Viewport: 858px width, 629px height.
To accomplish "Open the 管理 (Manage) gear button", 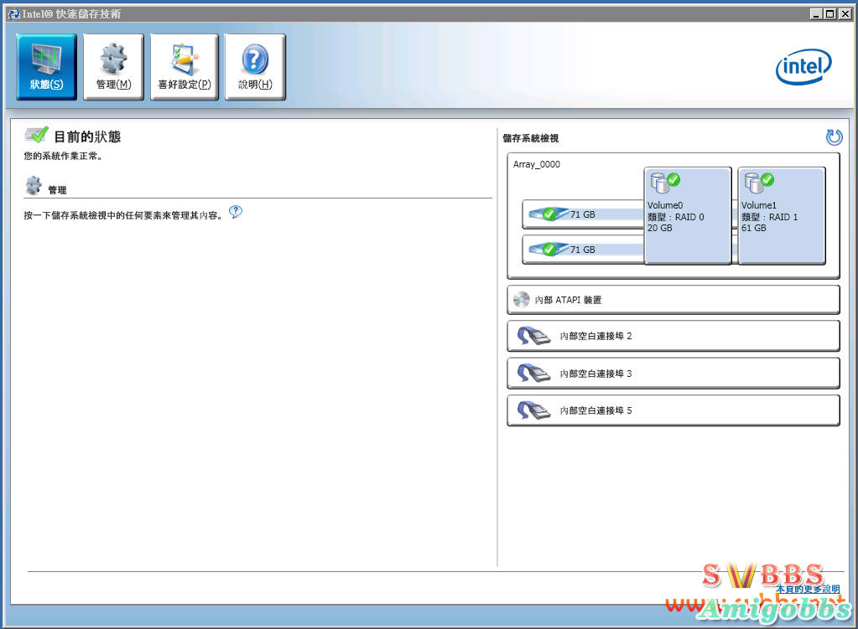I will click(113, 67).
